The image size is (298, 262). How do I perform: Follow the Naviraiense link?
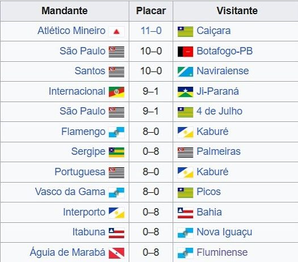[223, 71]
